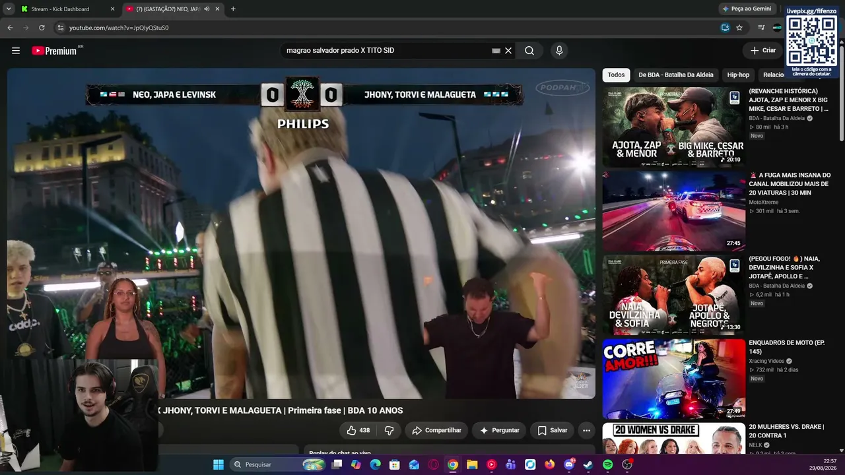Screen dimensions: 845x475
Task: Open the on-screen keyboard in search box
Action: coord(496,51)
